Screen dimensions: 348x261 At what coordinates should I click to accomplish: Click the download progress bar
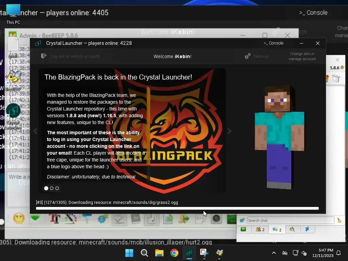coord(177,208)
